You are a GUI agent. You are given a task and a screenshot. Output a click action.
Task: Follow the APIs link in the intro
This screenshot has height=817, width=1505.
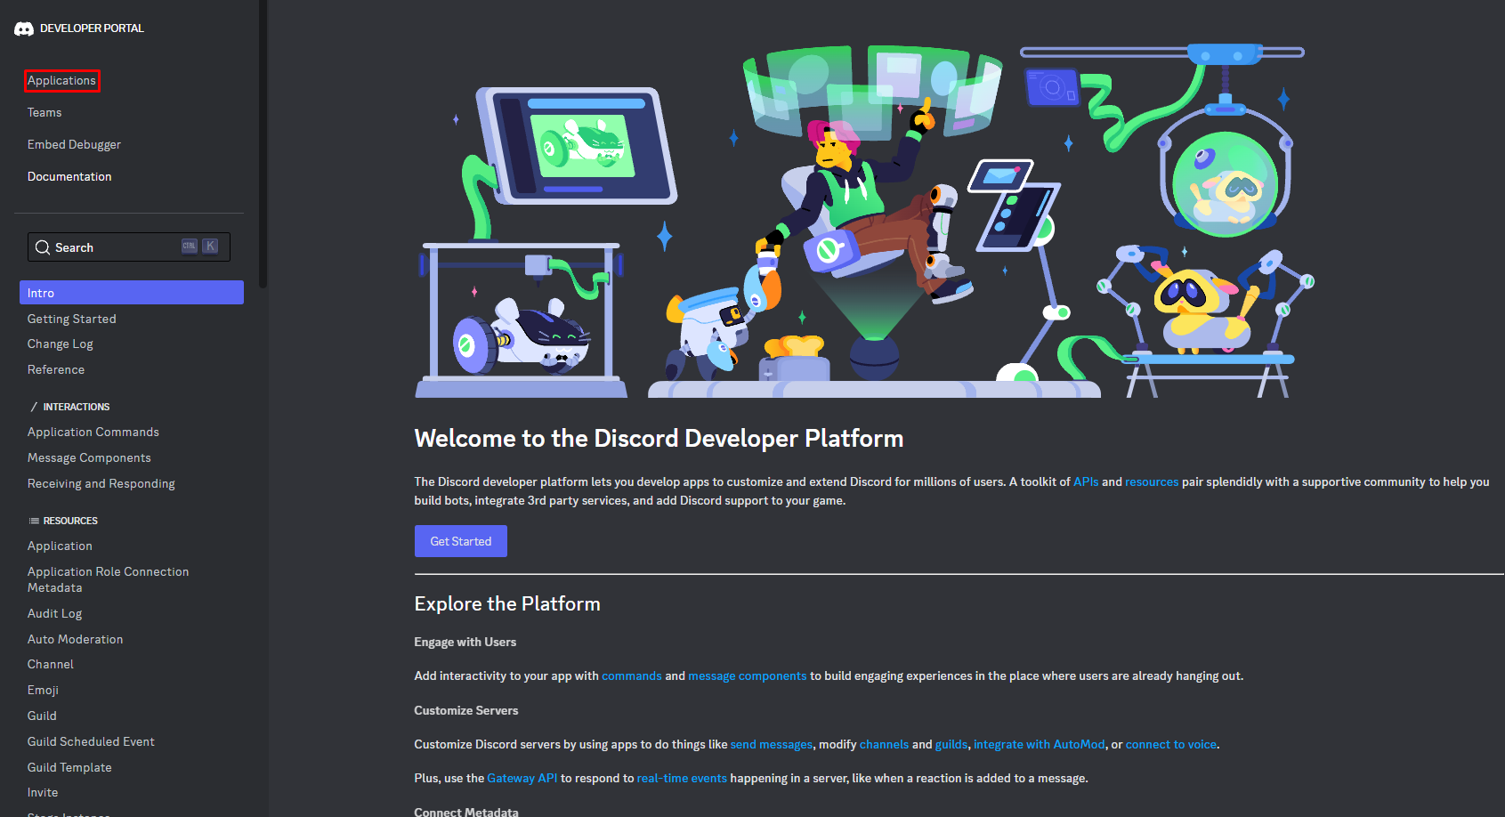pyautogui.click(x=1086, y=481)
